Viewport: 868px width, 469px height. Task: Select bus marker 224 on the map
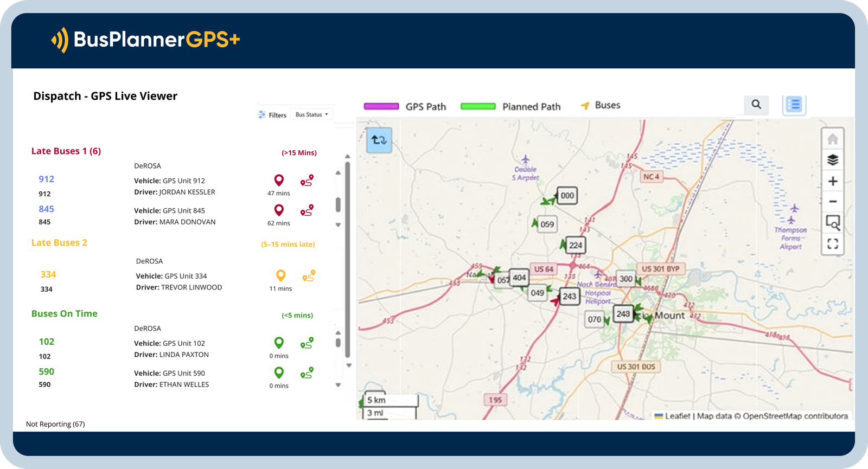575,245
